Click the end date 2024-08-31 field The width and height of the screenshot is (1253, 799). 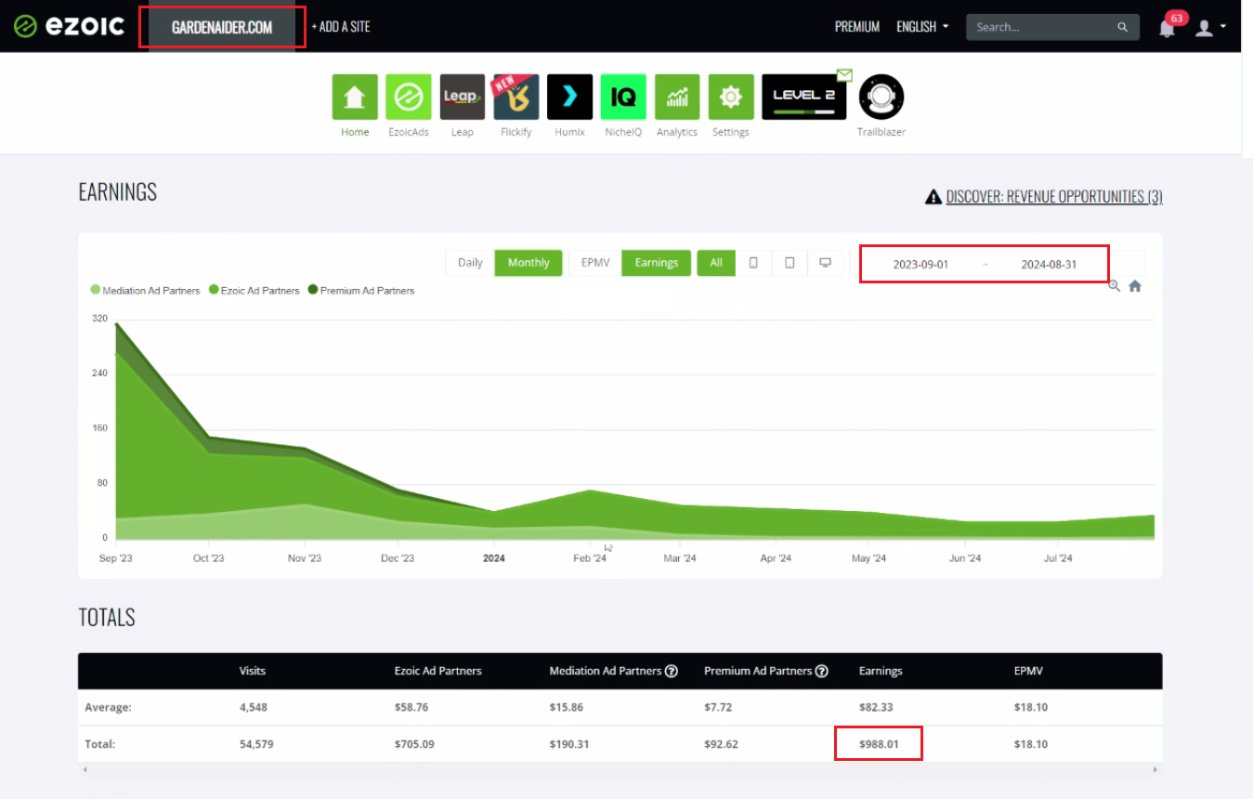[x=1049, y=264]
